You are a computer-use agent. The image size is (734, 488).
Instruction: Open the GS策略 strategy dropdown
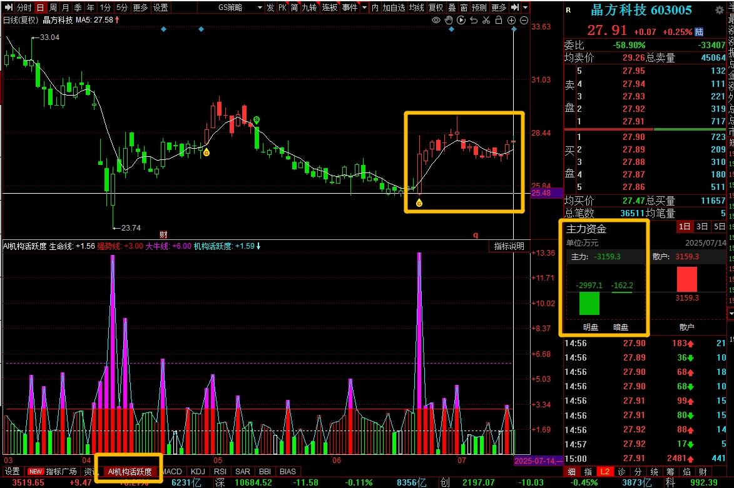click(239, 7)
